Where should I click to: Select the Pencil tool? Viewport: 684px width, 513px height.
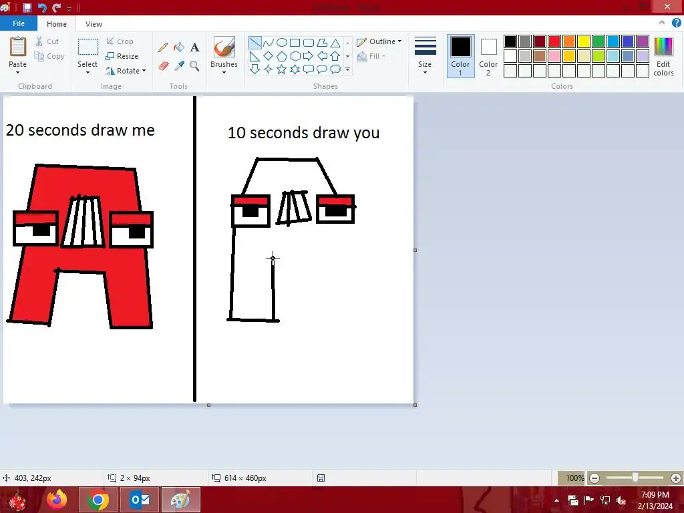163,47
